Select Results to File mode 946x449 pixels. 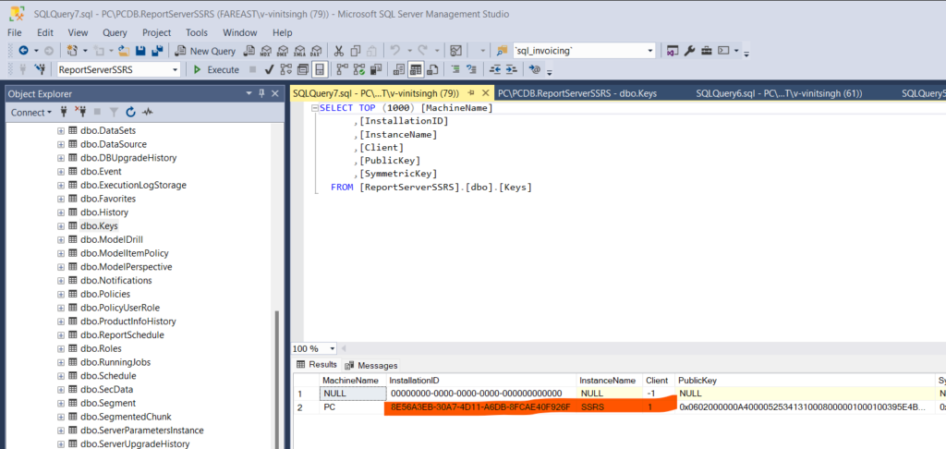coord(432,69)
